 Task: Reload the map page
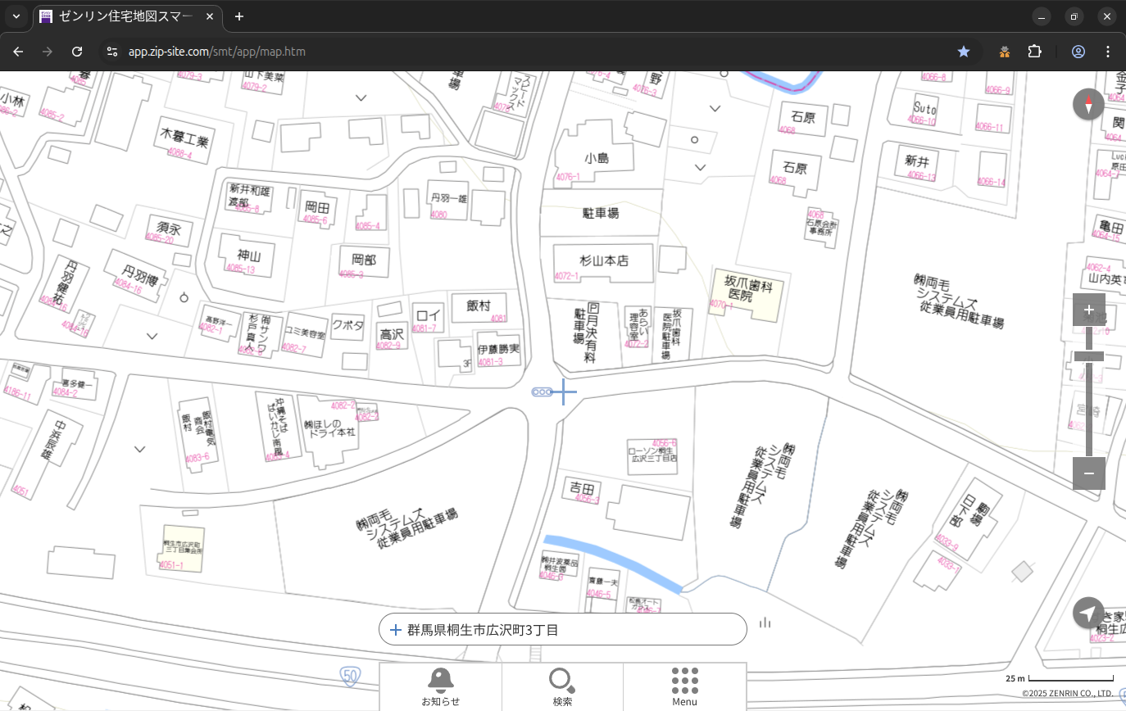point(77,52)
